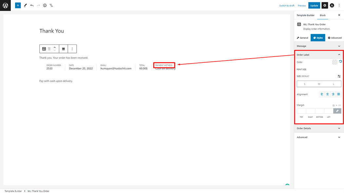344x193 pixels.
Task: Toggle the margin link sides button
Action: point(337,111)
